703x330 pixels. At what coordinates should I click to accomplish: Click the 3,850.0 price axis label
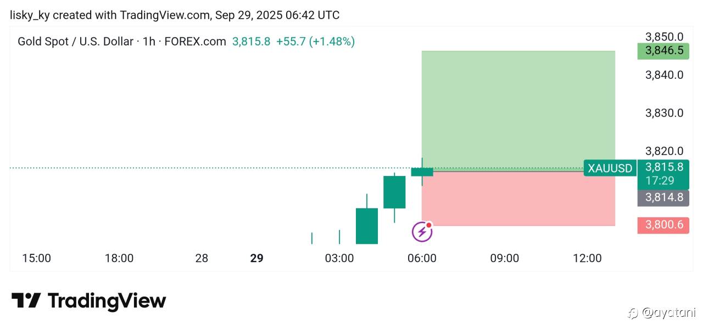664,37
